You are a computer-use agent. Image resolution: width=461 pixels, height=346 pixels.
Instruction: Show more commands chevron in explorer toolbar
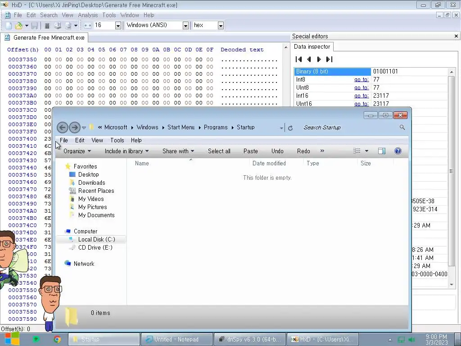[322, 150]
